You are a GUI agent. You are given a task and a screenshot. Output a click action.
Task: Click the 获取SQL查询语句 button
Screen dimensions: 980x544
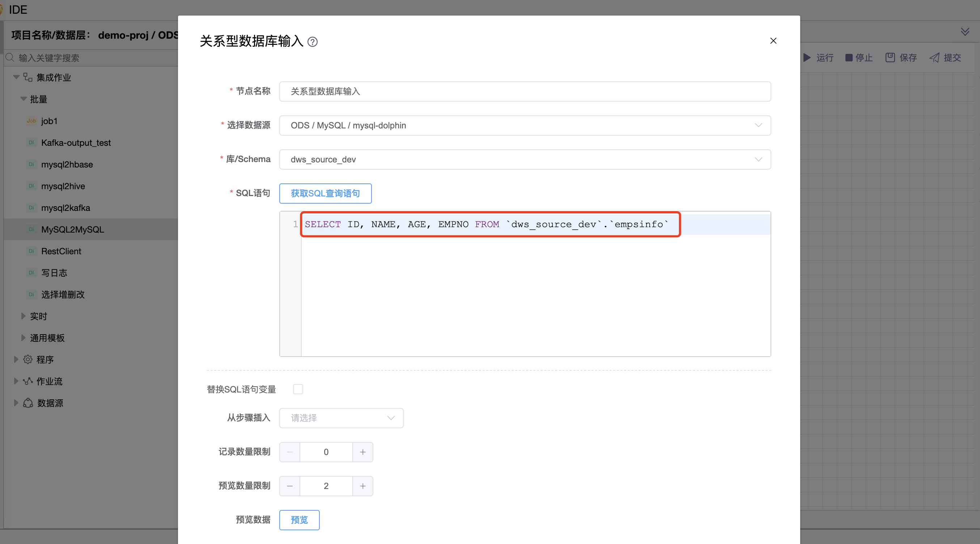coord(325,193)
